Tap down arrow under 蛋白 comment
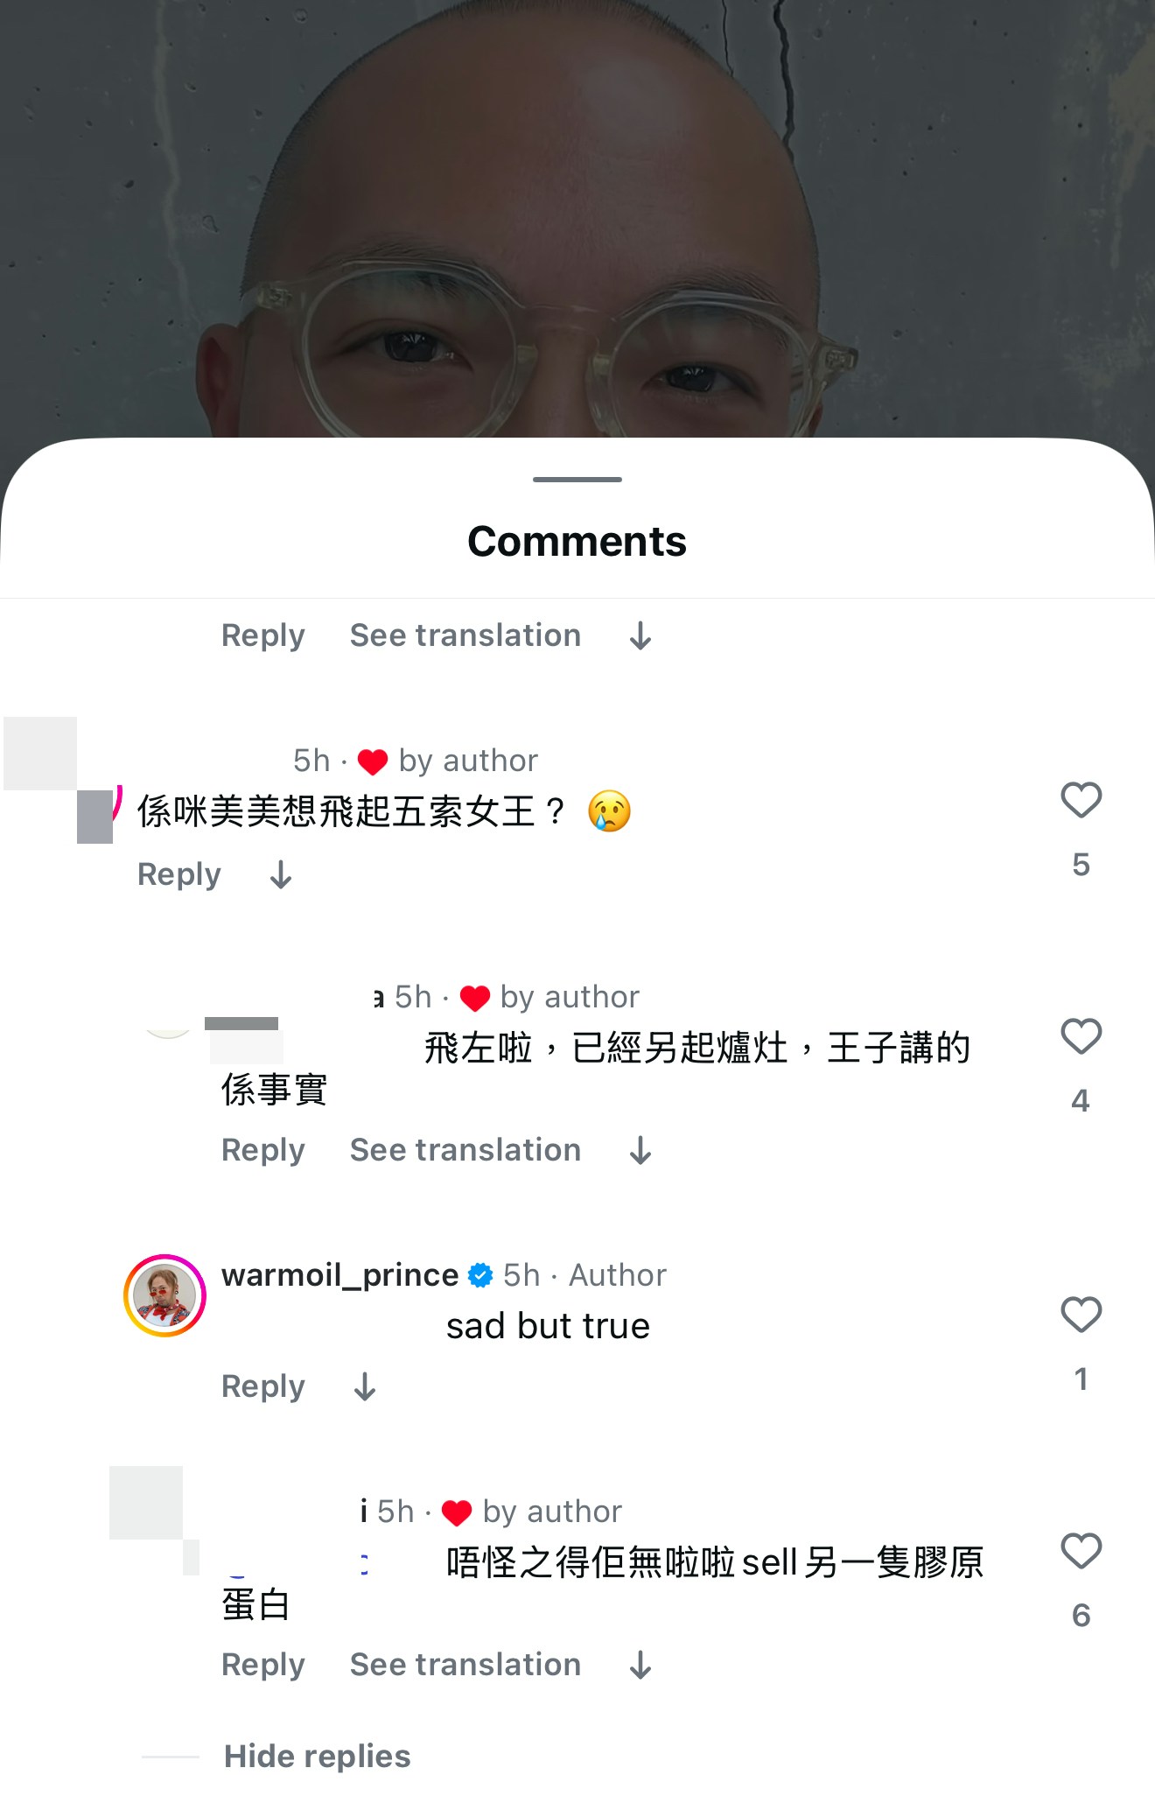Viewport: 1155px width, 1817px height. click(640, 1665)
